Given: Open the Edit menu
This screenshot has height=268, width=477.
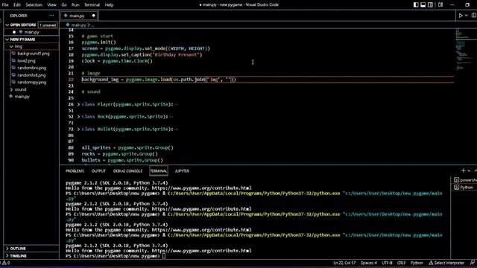Looking at the screenshot, I should pos(17,5).
